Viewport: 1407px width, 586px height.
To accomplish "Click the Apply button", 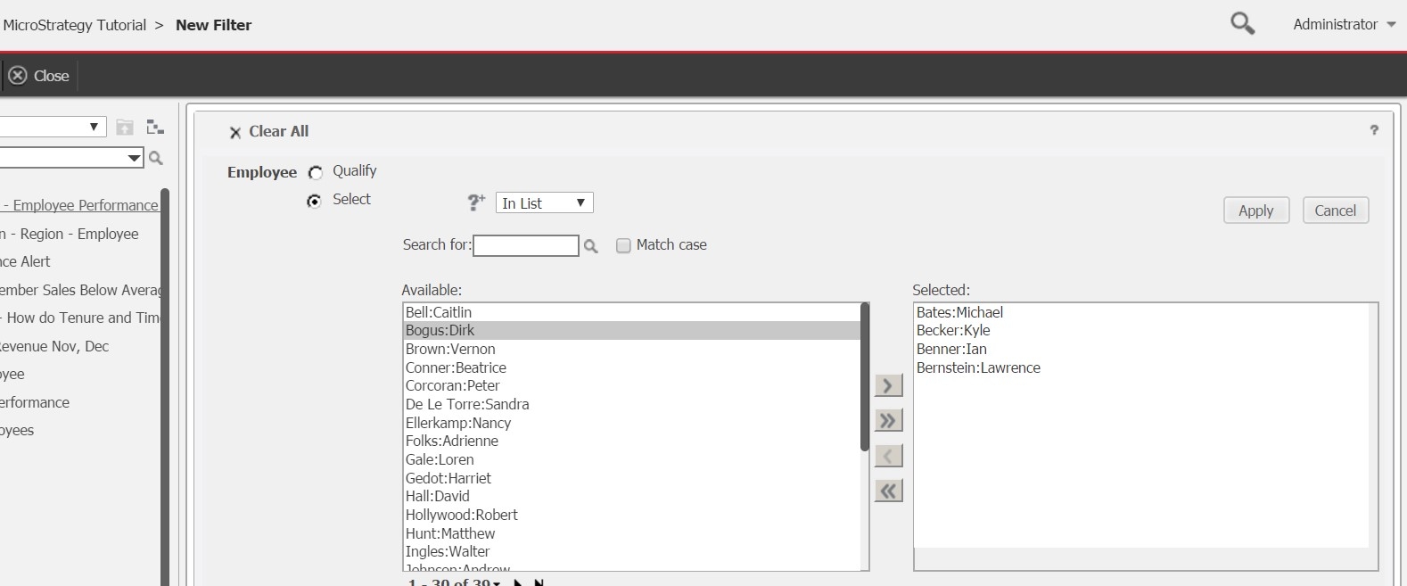I will (1255, 210).
